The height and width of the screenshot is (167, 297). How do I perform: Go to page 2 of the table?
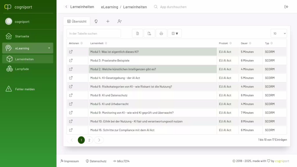[89, 140]
